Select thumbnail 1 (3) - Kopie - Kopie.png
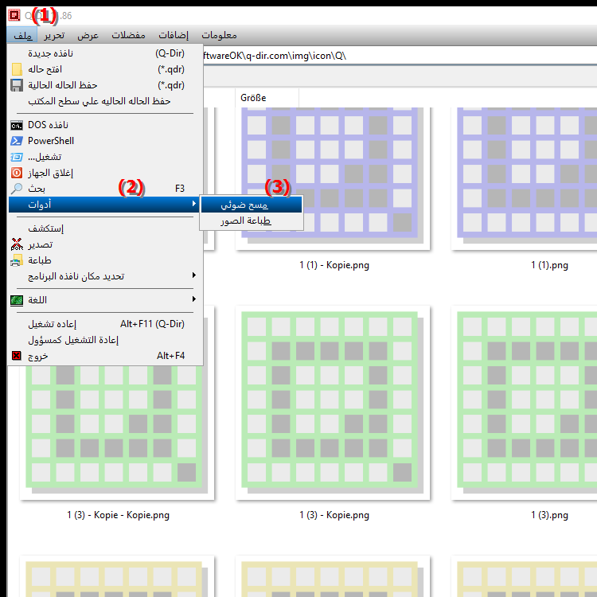 (x=117, y=432)
